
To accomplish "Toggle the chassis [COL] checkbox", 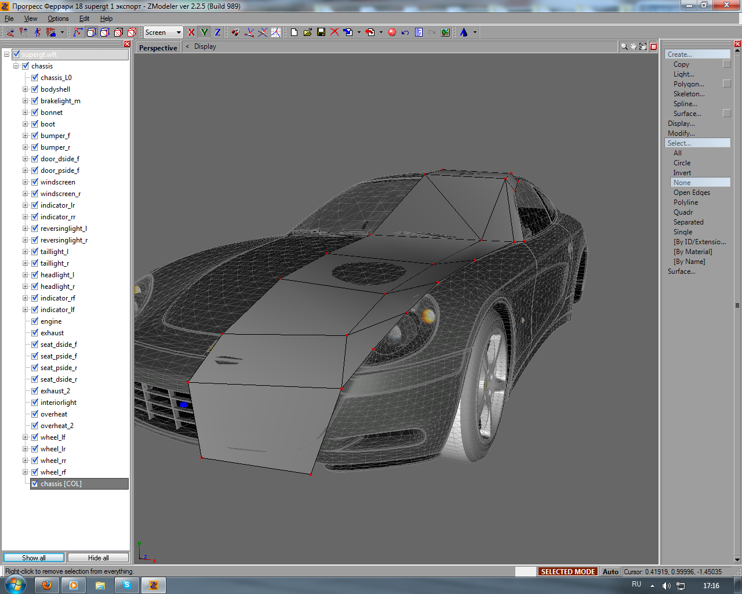I will click(x=35, y=484).
